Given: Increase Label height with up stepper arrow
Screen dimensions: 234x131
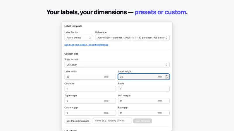Looking at the screenshot, I should coord(167,76).
